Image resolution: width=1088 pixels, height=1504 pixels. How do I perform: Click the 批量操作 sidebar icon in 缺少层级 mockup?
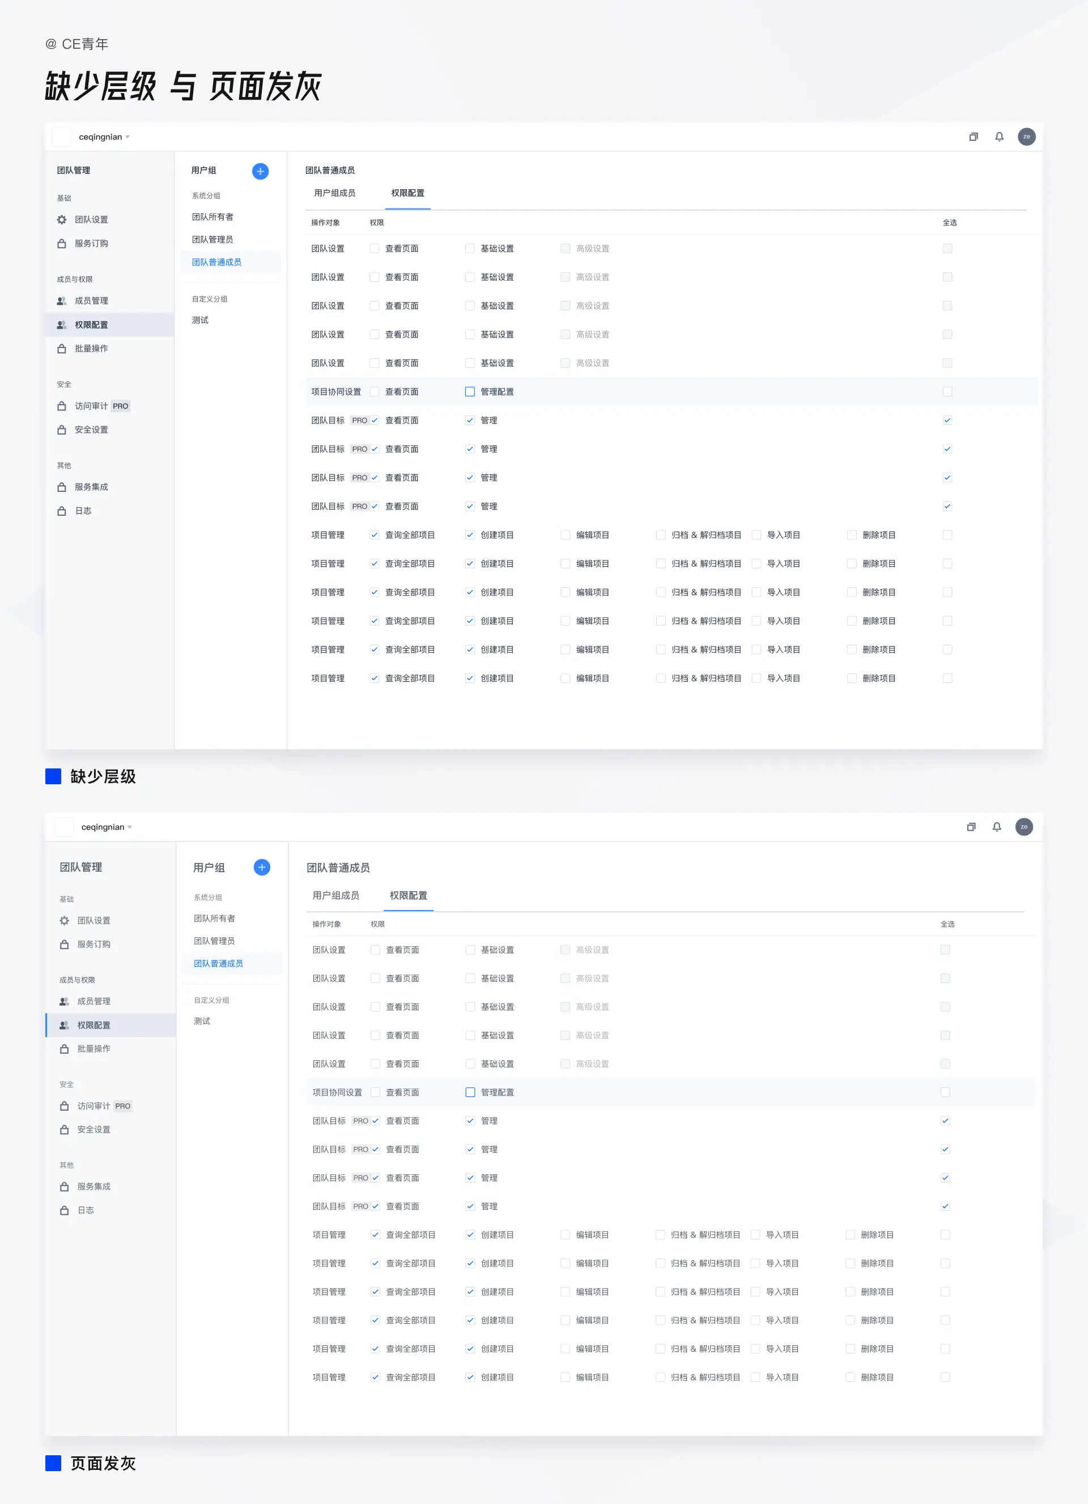pyautogui.click(x=62, y=349)
